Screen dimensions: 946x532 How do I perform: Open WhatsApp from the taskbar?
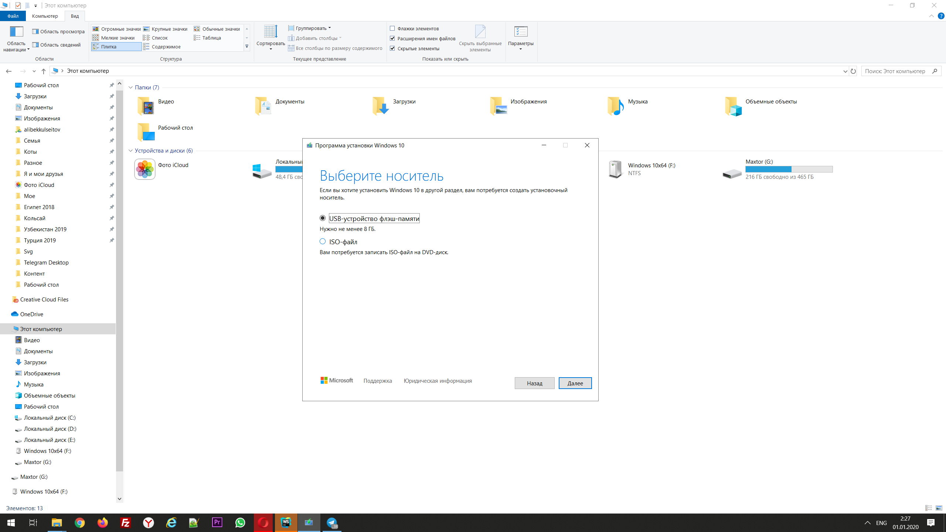[x=240, y=523]
